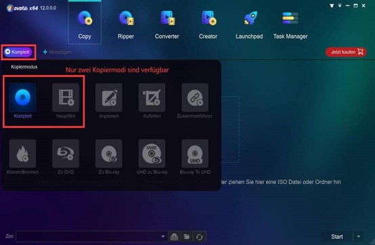
Task: Open the Launchpad
Action: coord(249,25)
